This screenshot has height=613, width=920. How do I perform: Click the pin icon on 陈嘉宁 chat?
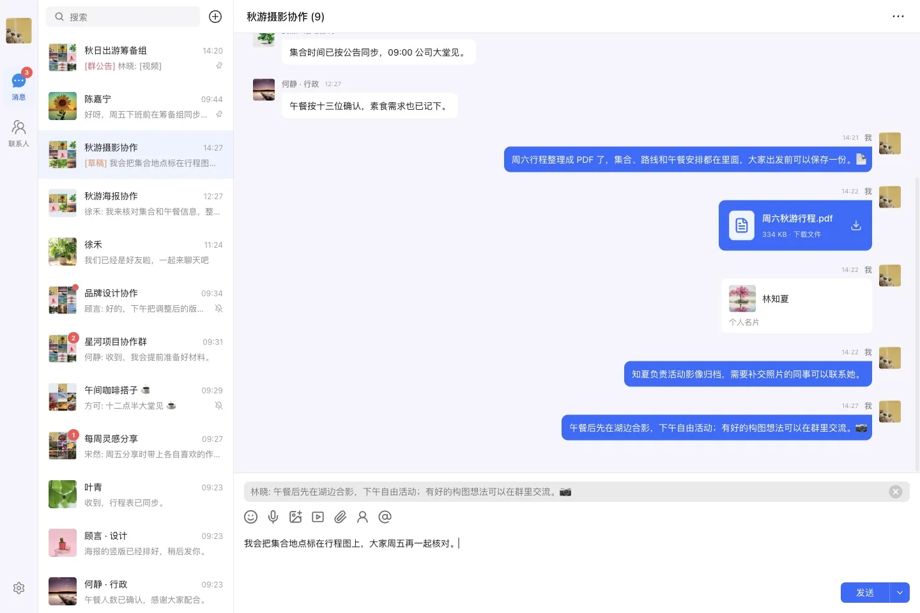pyautogui.click(x=219, y=114)
